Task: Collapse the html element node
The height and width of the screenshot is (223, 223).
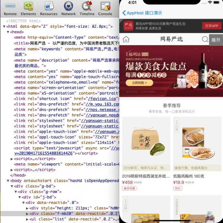Action: tap(4, 26)
